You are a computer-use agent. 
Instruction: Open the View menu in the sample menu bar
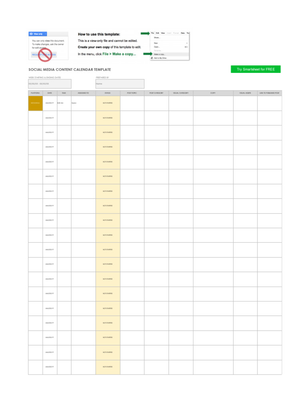tap(163, 33)
